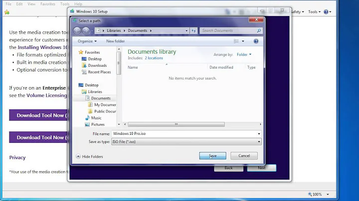Close the Select a path dialog
The width and height of the screenshot is (359, 201).
(256, 19)
